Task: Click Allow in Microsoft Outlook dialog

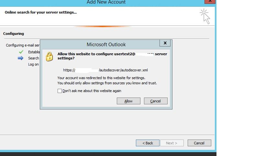Action: [x=128, y=101]
